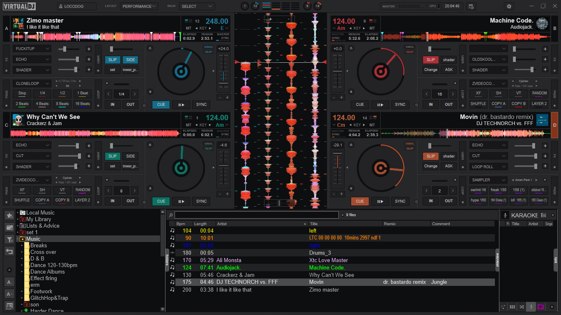This screenshot has height=315, width=561.
Task: Toggle deck D selector button
Action: [x=554, y=125]
